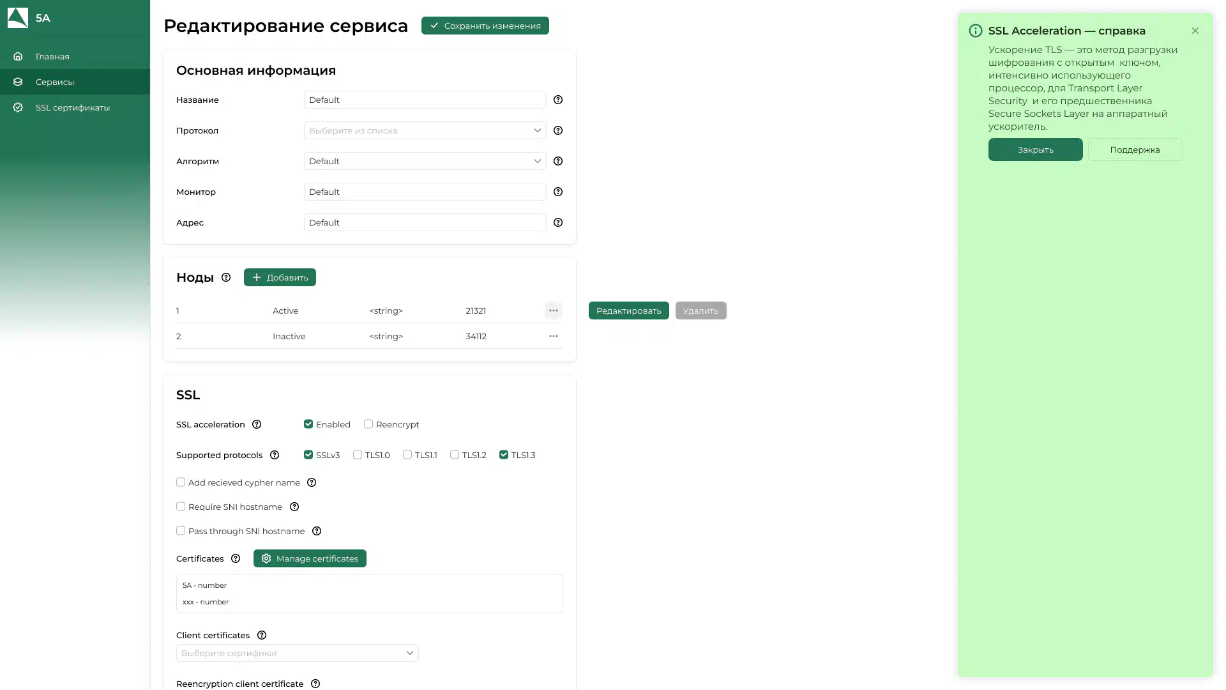Image resolution: width=1226 pixels, height=690 pixels.
Task: Open three-dots menu for node 2
Action: click(x=554, y=336)
